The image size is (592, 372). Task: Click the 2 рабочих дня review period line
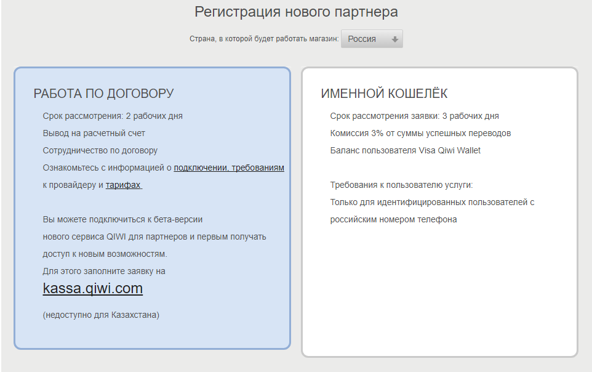(113, 116)
